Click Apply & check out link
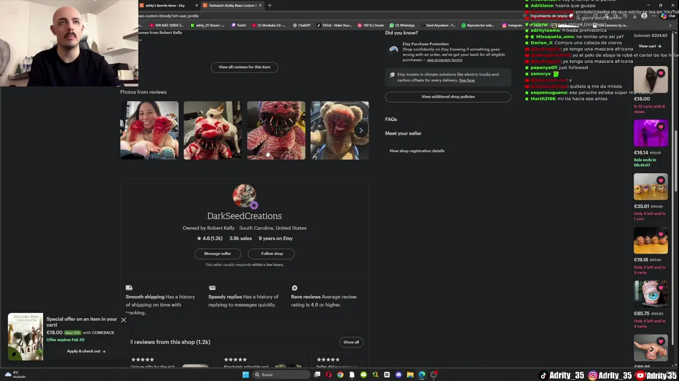Viewport: 679px width, 381px height. 86,351
